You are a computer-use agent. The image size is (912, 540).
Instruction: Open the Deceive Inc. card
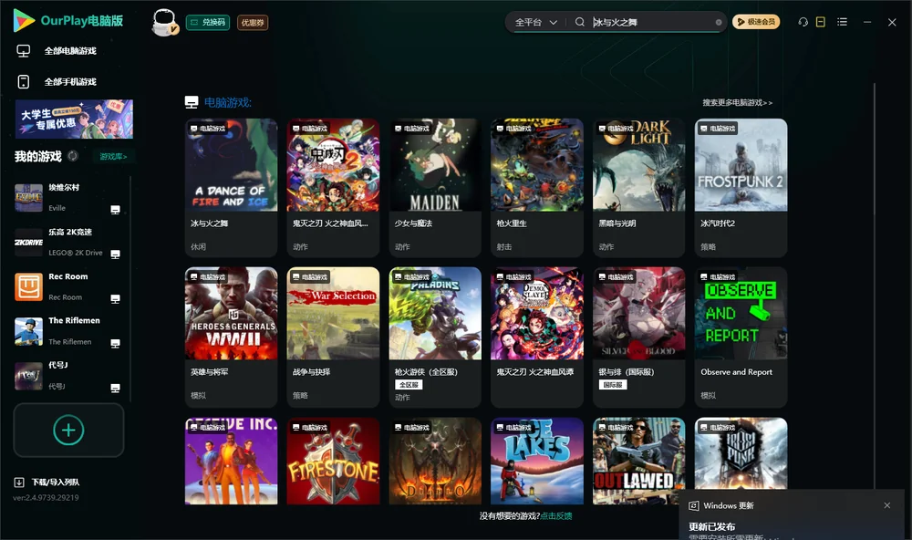(x=231, y=461)
